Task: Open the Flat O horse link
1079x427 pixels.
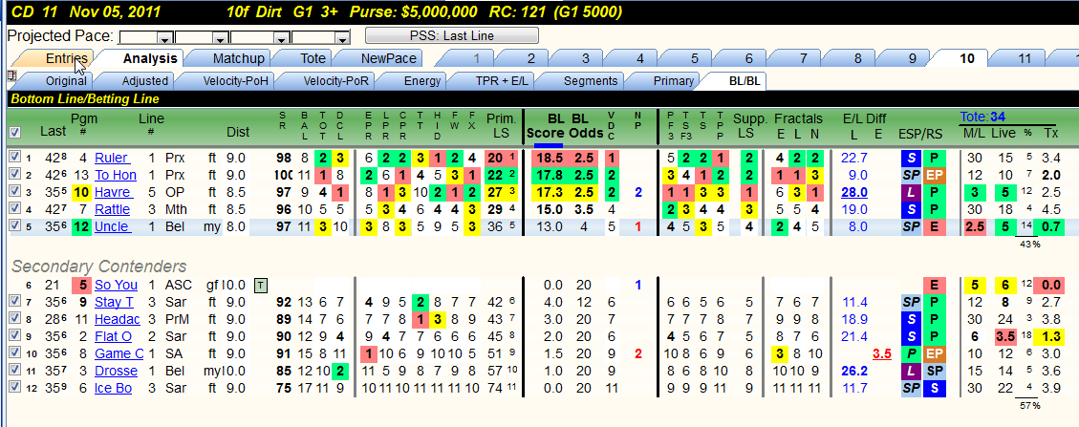Action: (x=113, y=336)
